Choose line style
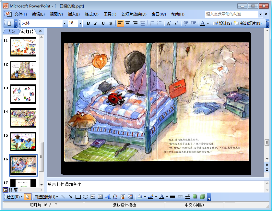Screen dimensions: 272x211 [172, 197]
